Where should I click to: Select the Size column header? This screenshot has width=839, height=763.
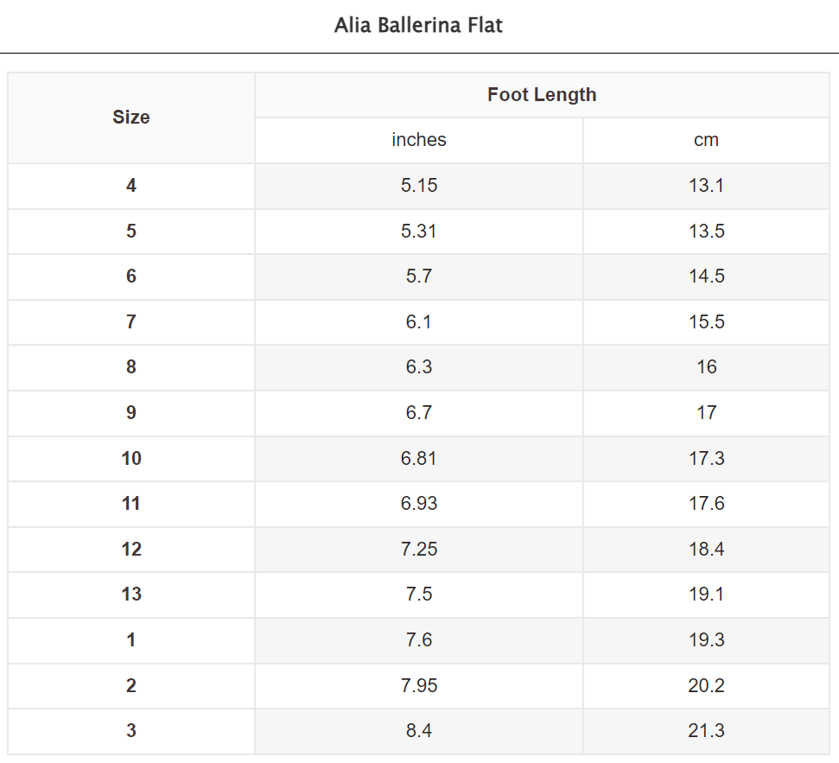131,118
